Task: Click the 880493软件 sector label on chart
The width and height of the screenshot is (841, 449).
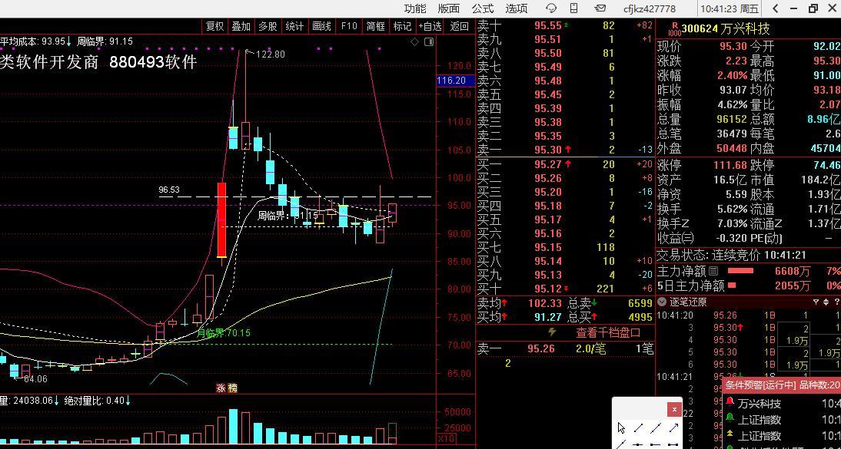Action: point(154,62)
